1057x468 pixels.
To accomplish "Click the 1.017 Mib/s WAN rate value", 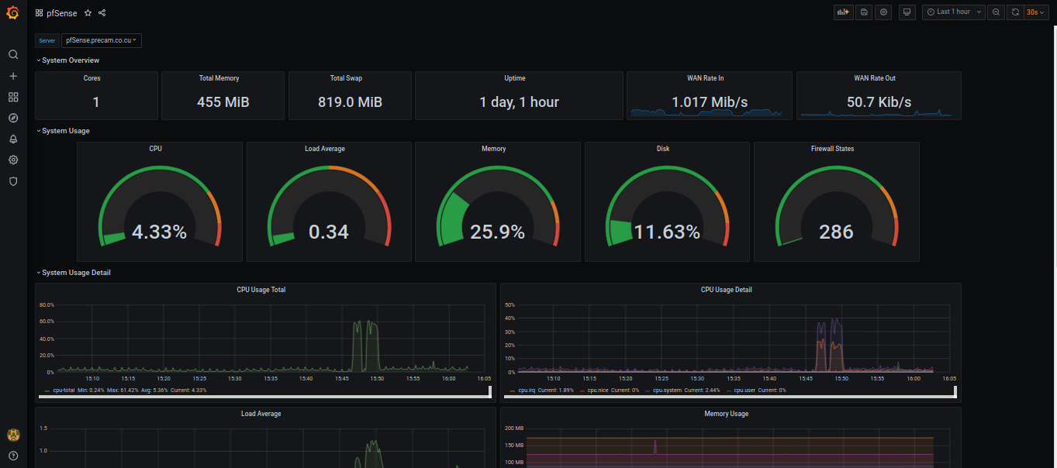I will [x=710, y=102].
